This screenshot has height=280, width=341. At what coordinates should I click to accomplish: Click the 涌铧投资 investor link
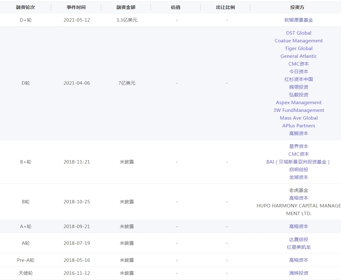299,273
